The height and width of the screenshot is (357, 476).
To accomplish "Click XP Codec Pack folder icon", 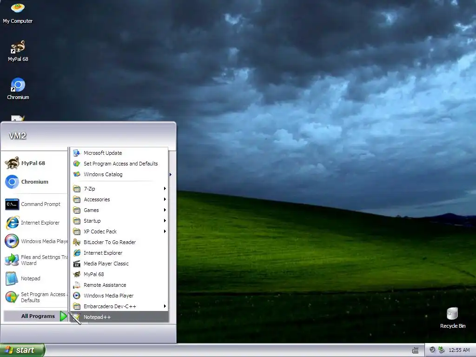I will (x=77, y=231).
